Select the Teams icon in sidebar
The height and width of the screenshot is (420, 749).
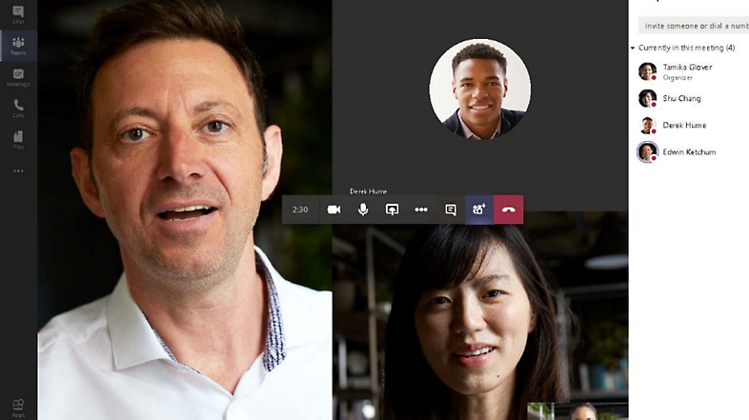[18, 45]
